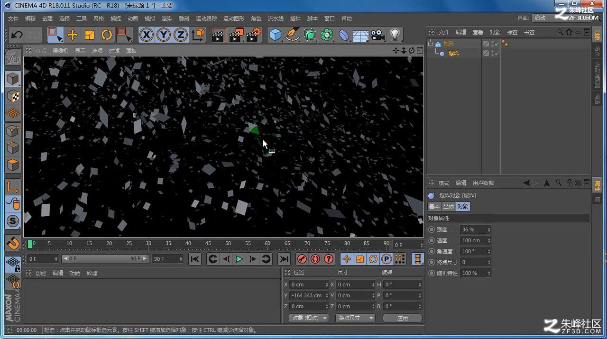Add a light object
Screen dimensions: 607x339
tap(395, 35)
